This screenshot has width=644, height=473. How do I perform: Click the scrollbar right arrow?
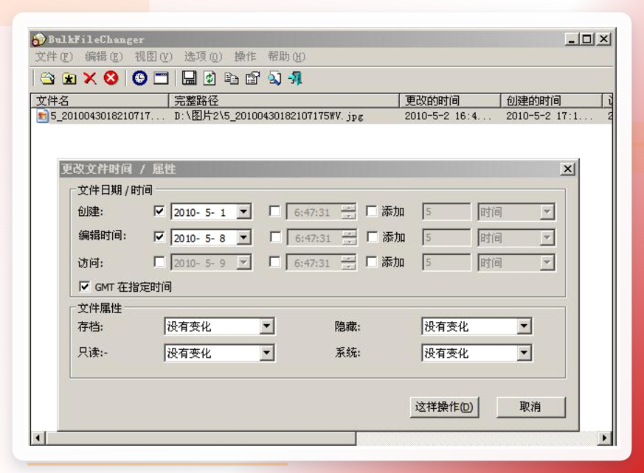(604, 438)
